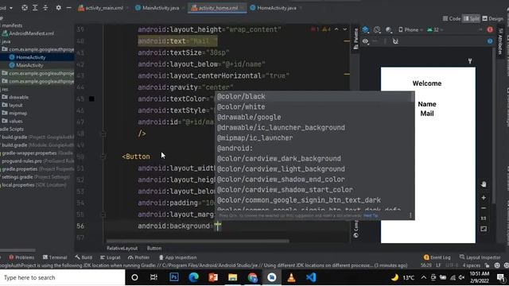Toggle the pan hand tool in preview
Viewport: 509px width, 286px height.
(484, 184)
